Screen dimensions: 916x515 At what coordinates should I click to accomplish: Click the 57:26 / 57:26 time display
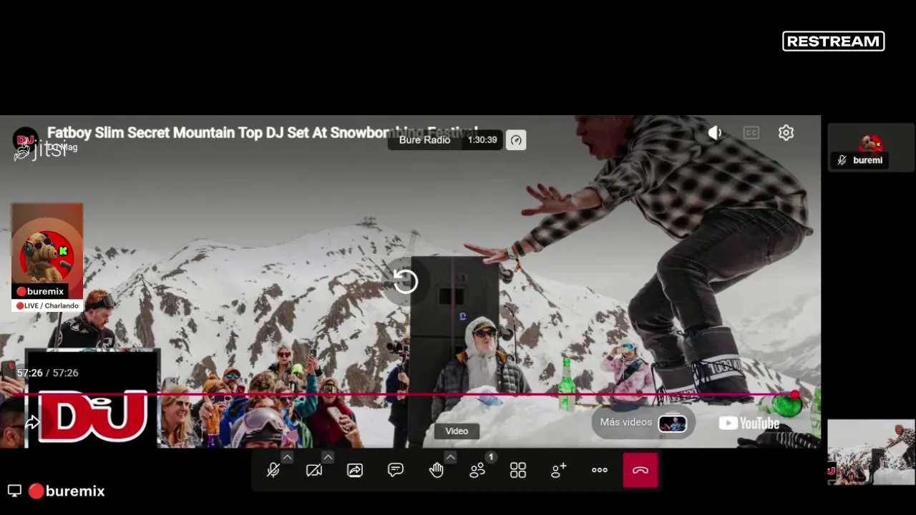(x=47, y=373)
